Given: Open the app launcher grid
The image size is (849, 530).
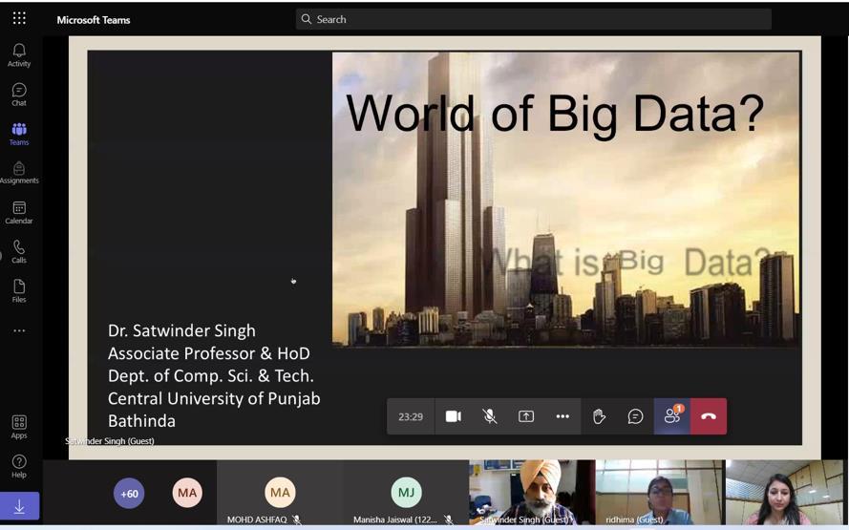Looking at the screenshot, I should tap(19, 18).
